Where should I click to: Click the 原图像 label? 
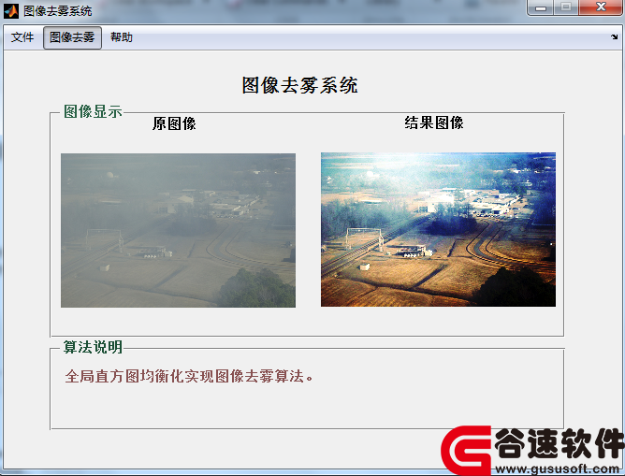[x=174, y=123]
